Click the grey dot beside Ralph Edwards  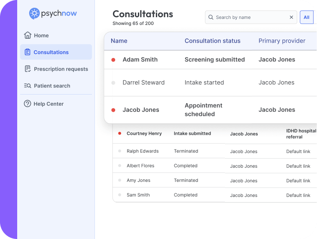(x=120, y=151)
